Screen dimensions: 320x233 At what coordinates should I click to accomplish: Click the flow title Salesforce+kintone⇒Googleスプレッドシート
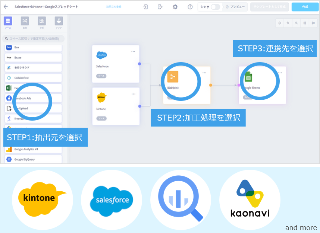tap(46, 7)
